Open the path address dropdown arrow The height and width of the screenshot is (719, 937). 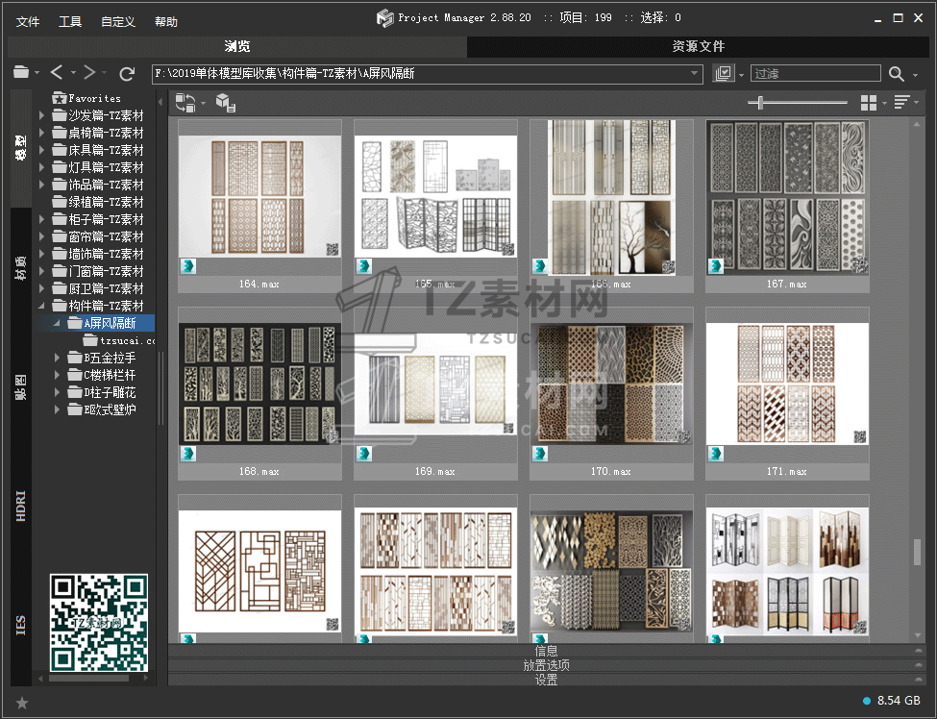(695, 74)
